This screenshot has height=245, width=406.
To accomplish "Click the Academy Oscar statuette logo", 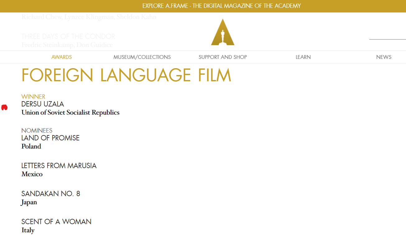I will [223, 32].
